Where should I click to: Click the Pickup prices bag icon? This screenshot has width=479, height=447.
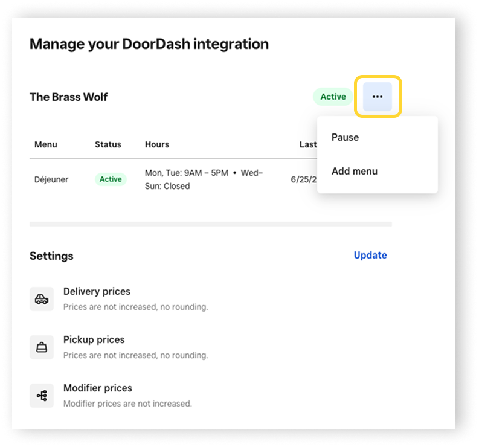42,347
